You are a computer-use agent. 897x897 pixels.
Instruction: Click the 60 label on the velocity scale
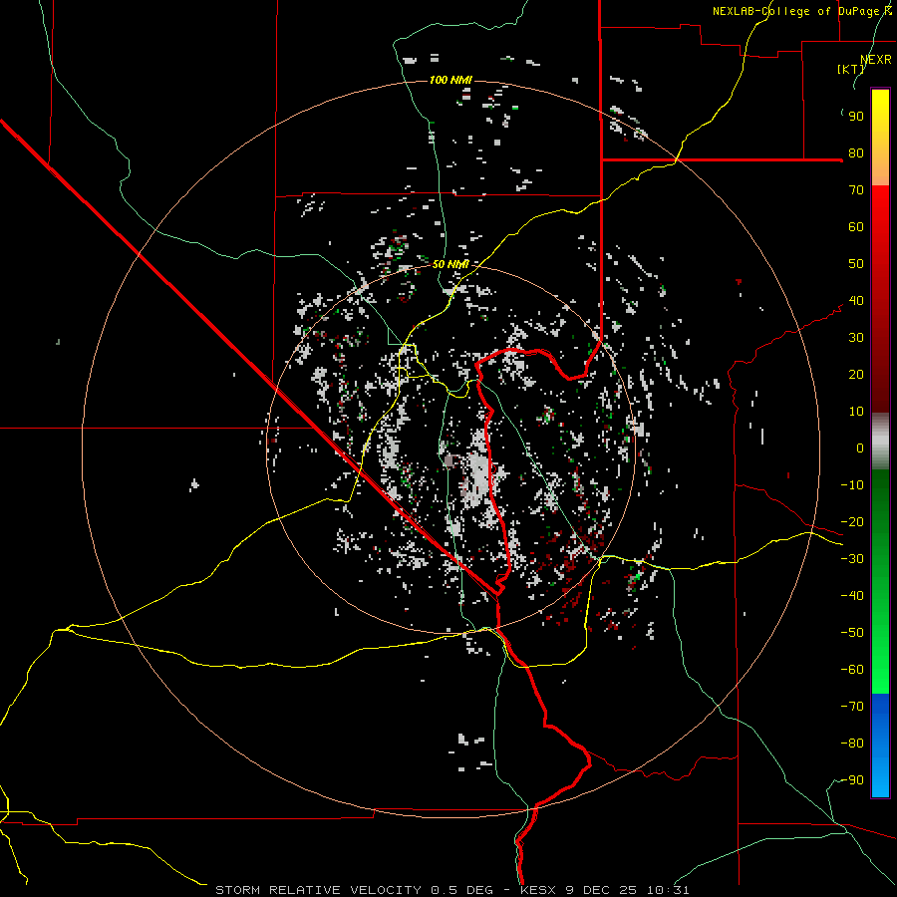[856, 227]
